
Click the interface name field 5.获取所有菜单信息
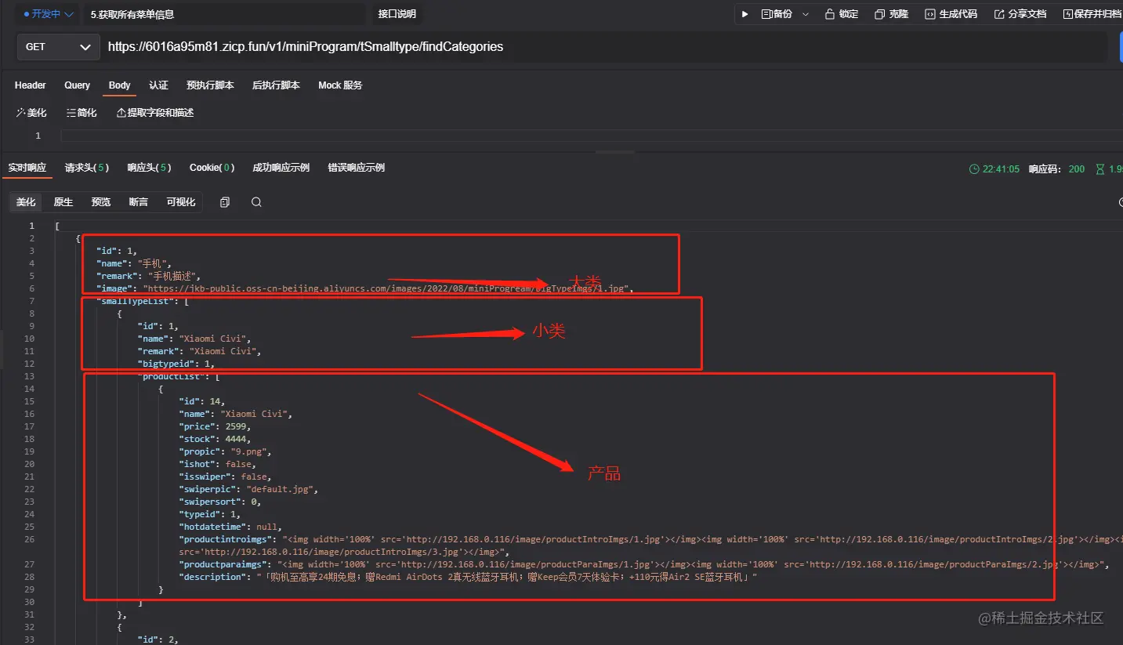click(225, 14)
